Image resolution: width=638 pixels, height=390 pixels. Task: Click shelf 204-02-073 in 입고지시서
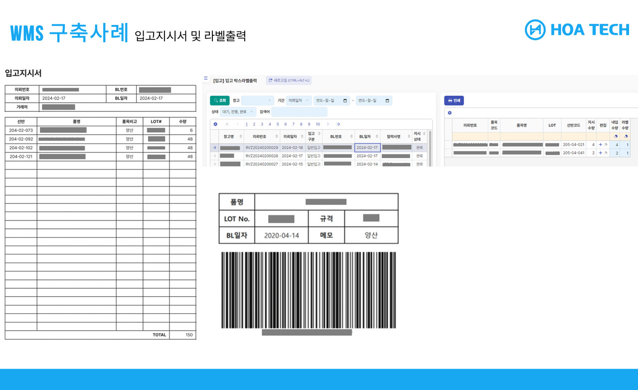pyautogui.click(x=21, y=130)
